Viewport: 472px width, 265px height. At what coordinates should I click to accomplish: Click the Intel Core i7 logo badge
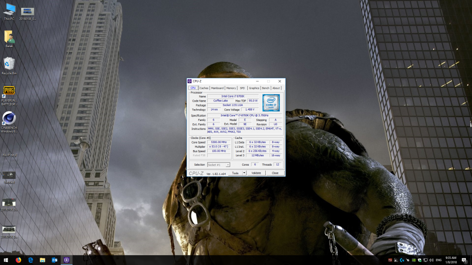click(271, 103)
